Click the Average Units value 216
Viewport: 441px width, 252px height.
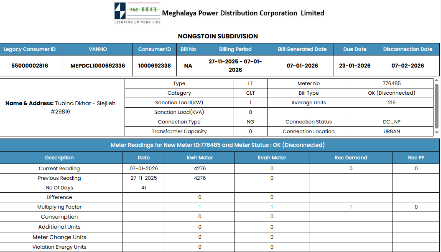[x=392, y=103]
